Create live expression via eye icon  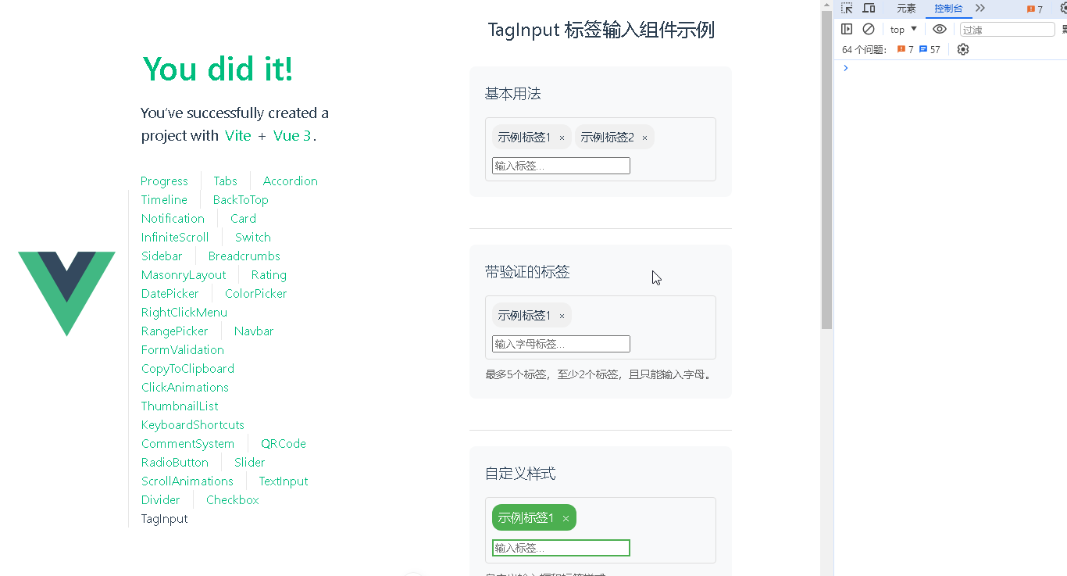point(940,29)
